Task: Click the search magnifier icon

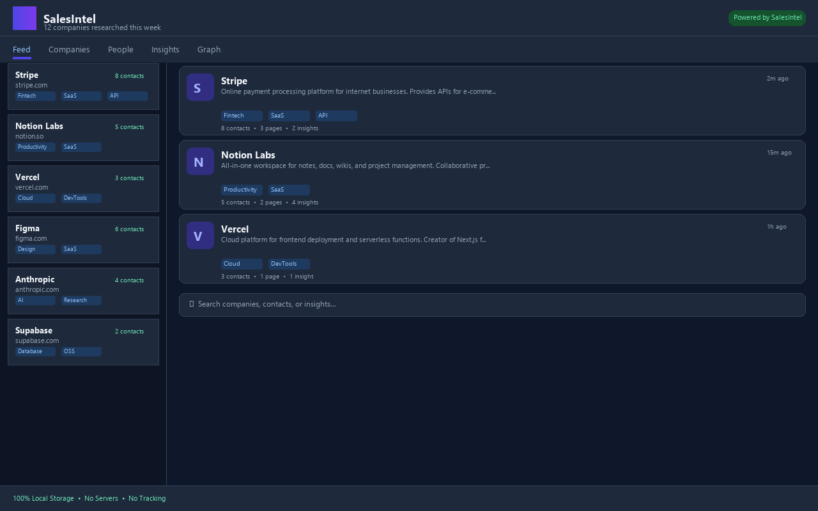Action: [192, 304]
